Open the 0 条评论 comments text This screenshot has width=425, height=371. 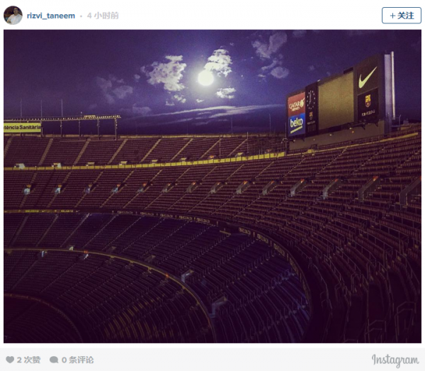click(x=77, y=360)
